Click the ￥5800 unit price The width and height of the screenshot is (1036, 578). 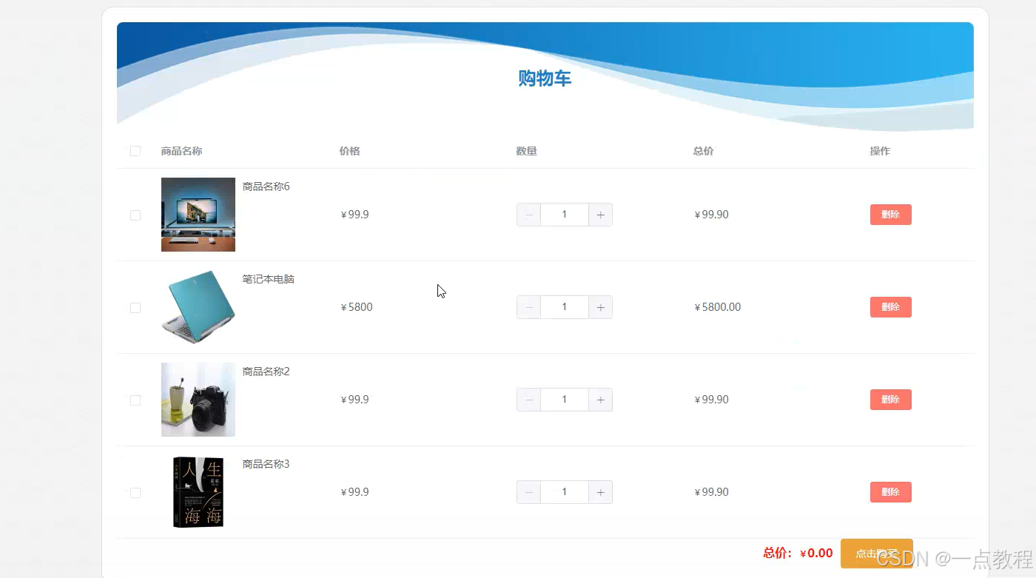pos(357,307)
